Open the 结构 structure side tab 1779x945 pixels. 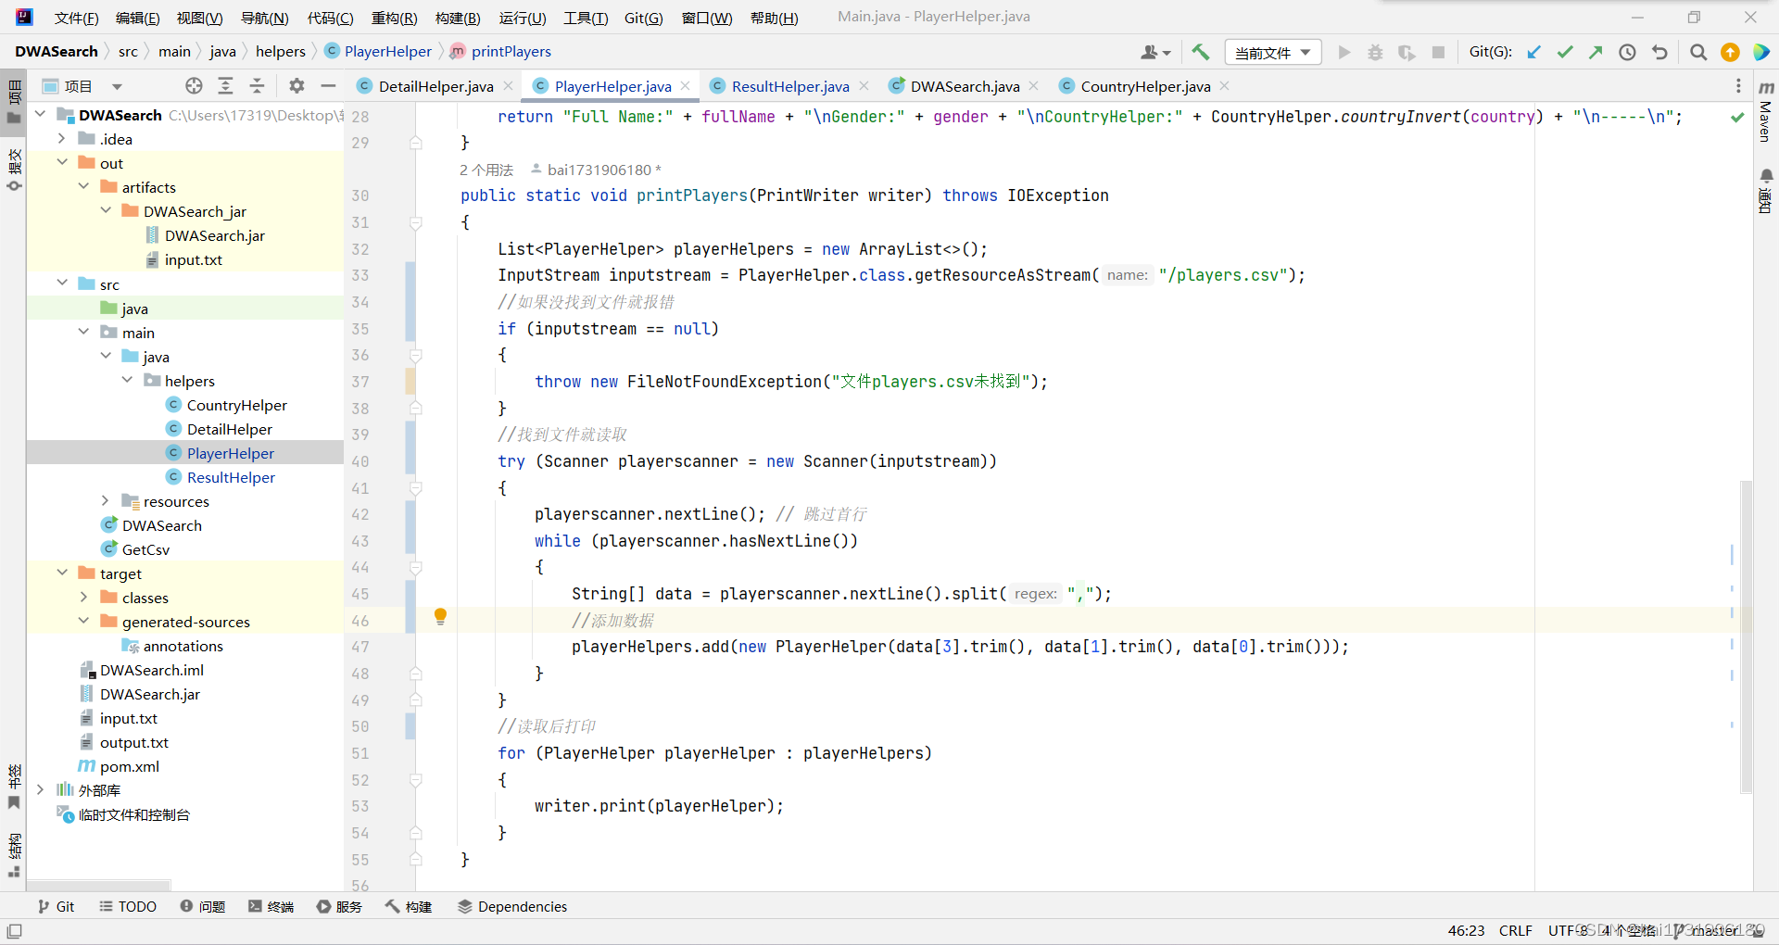click(x=14, y=855)
